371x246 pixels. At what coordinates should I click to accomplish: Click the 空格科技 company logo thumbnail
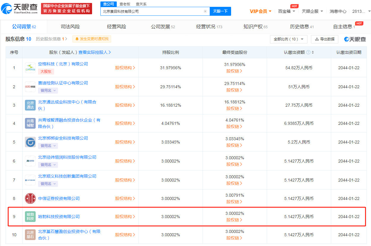tap(30, 68)
